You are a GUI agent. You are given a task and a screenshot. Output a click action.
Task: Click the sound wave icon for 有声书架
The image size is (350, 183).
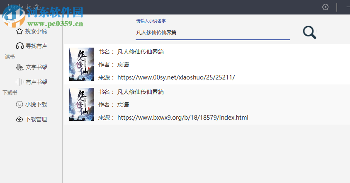click(x=20, y=82)
